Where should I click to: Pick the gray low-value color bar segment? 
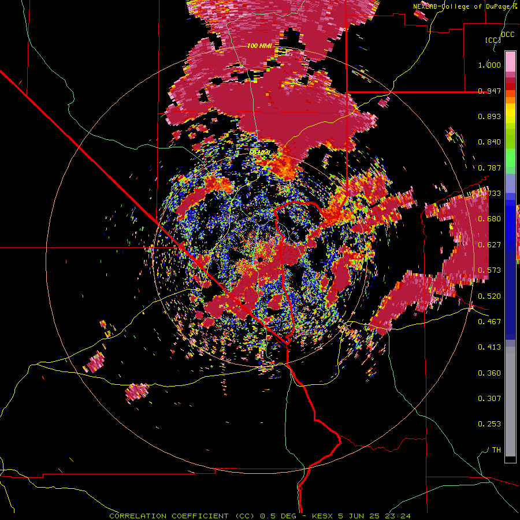[510, 402]
